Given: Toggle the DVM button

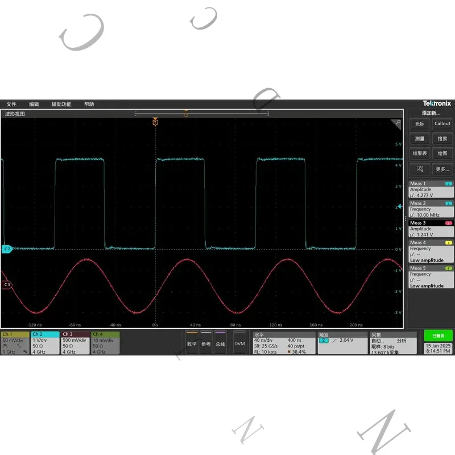Looking at the screenshot, I should 239,342.
